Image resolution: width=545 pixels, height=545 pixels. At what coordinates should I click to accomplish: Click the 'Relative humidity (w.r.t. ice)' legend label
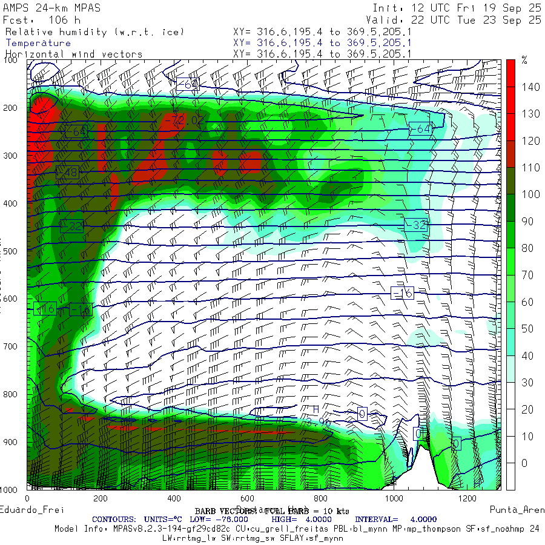94,32
